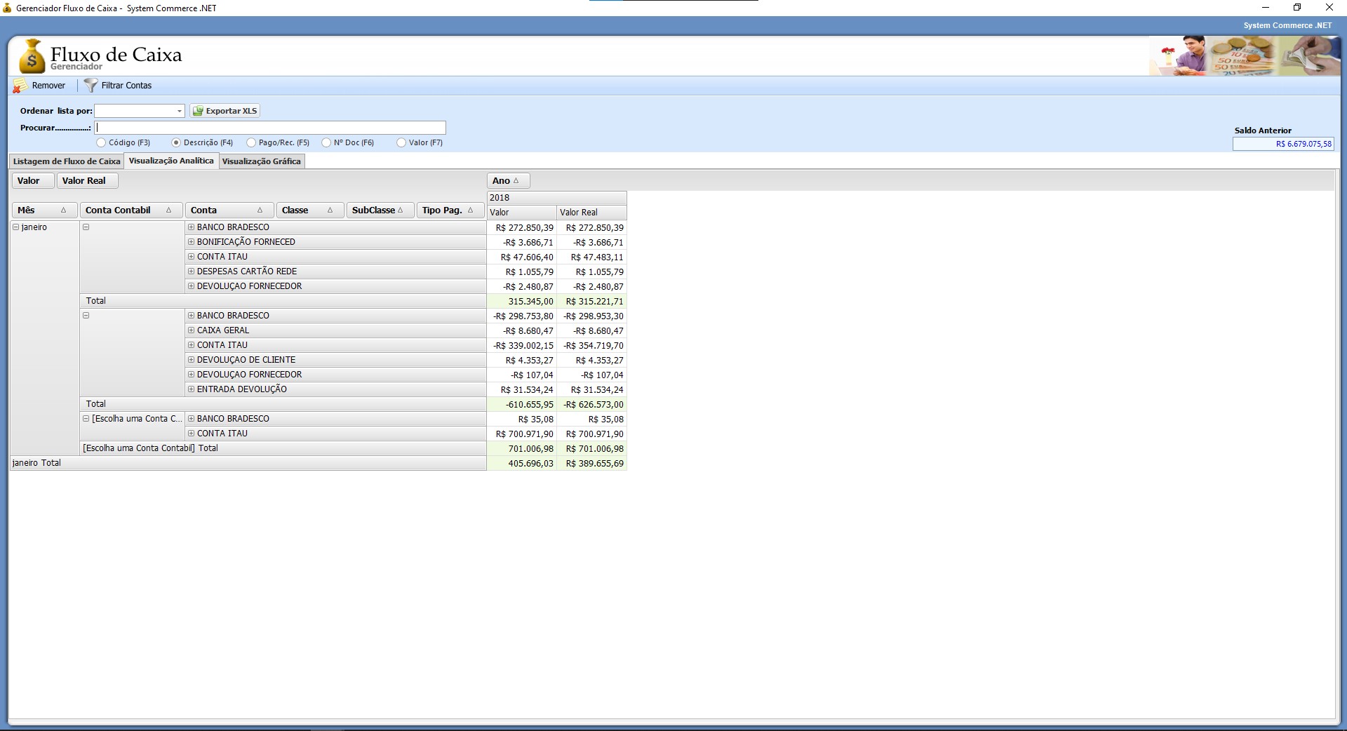Screen dimensions: 1347x731
Task: Click the Remover icon in toolbar
Action: 20,86
